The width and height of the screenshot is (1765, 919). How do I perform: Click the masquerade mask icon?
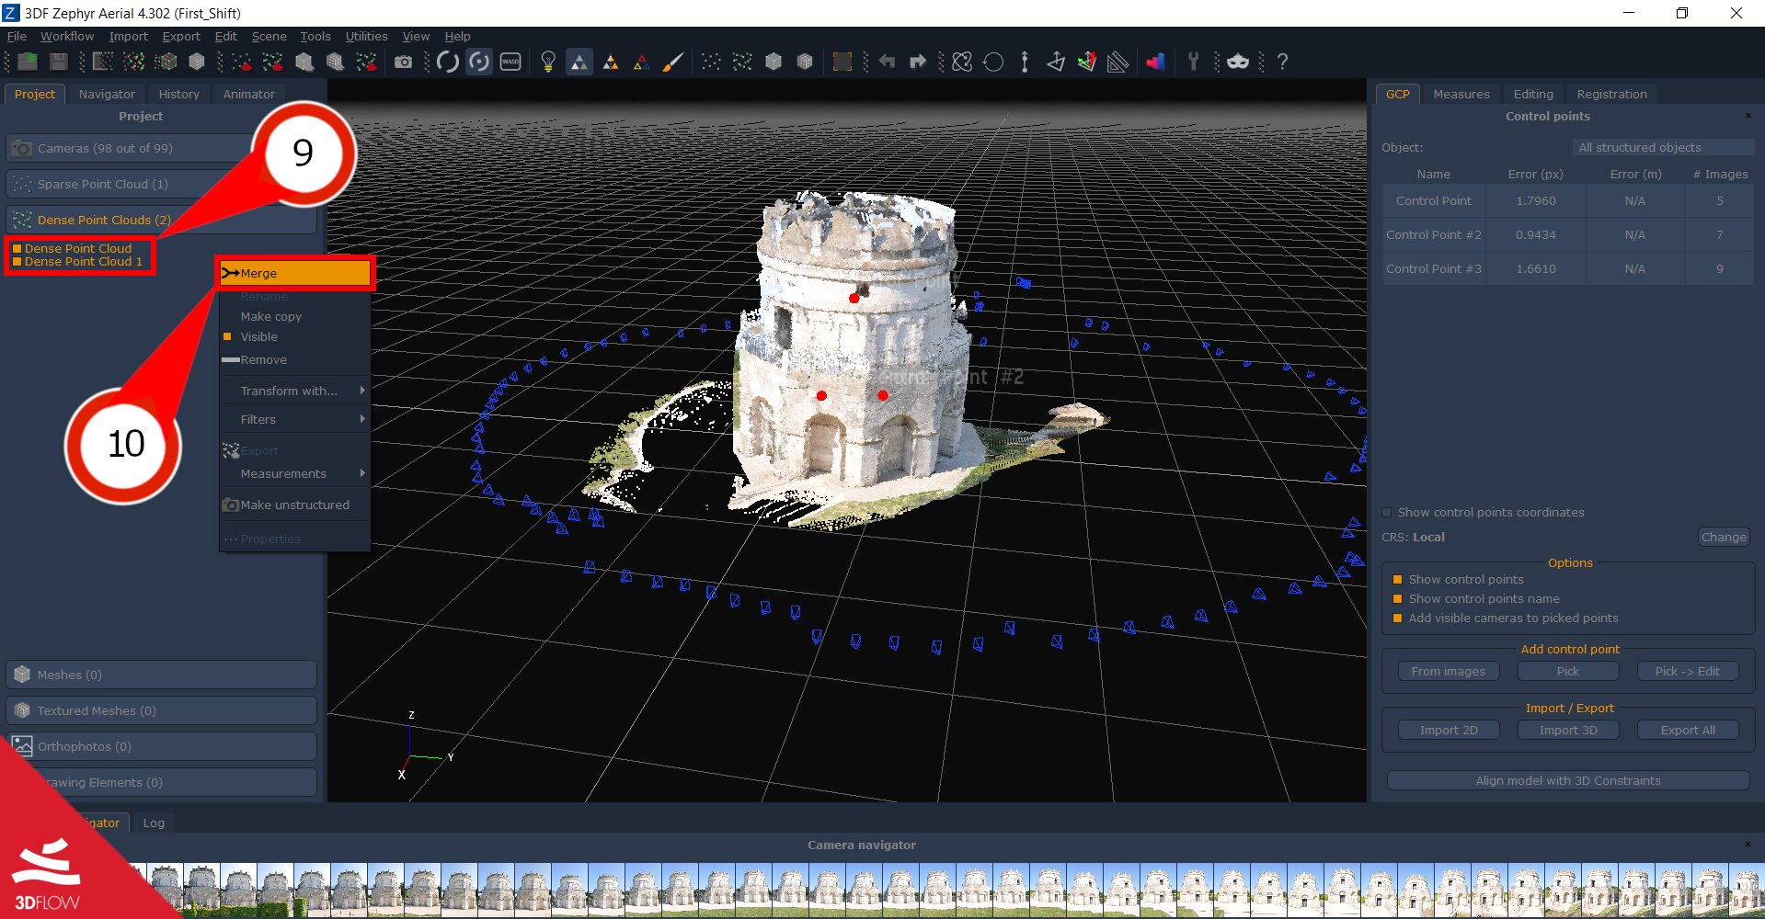[x=1238, y=62]
